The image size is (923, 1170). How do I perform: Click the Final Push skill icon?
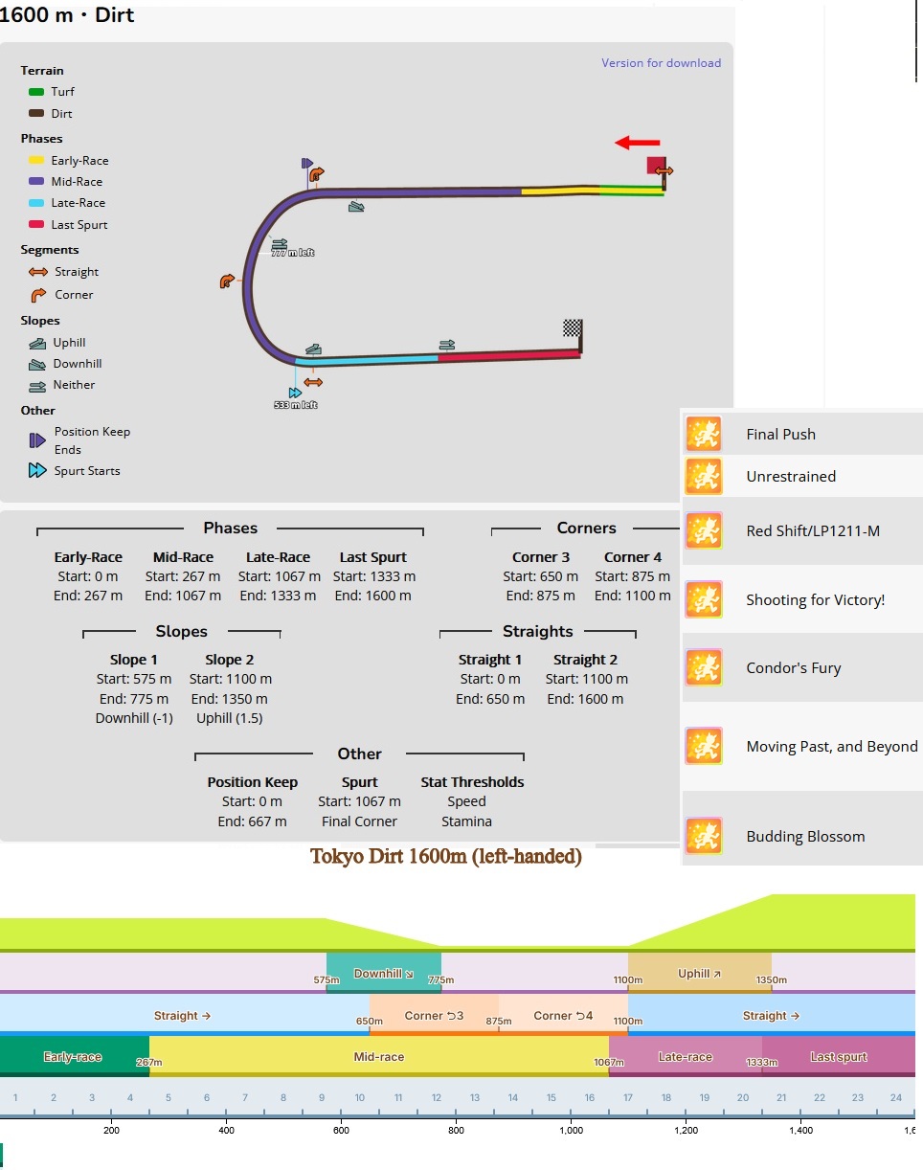704,434
